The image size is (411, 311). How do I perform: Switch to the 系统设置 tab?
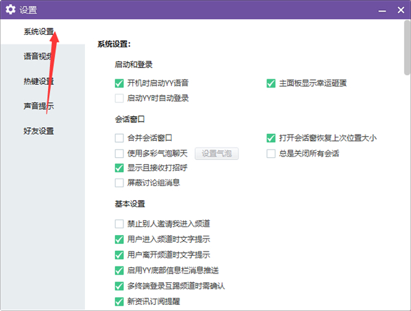click(x=38, y=31)
